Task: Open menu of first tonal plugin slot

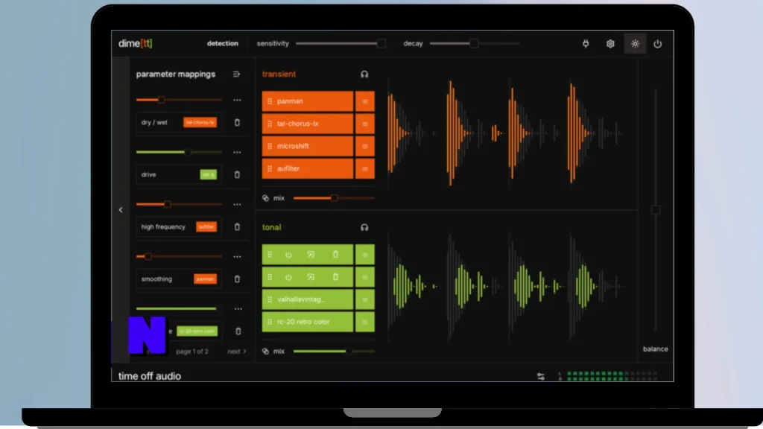Action: [x=365, y=255]
